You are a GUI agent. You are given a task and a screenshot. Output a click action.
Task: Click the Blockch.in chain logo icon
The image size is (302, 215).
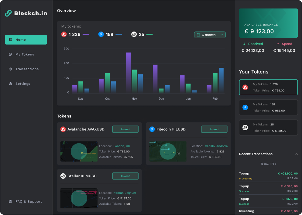8,13
